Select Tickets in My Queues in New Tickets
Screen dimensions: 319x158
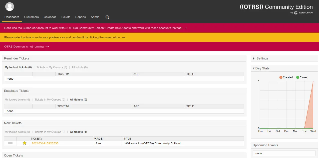50,132
